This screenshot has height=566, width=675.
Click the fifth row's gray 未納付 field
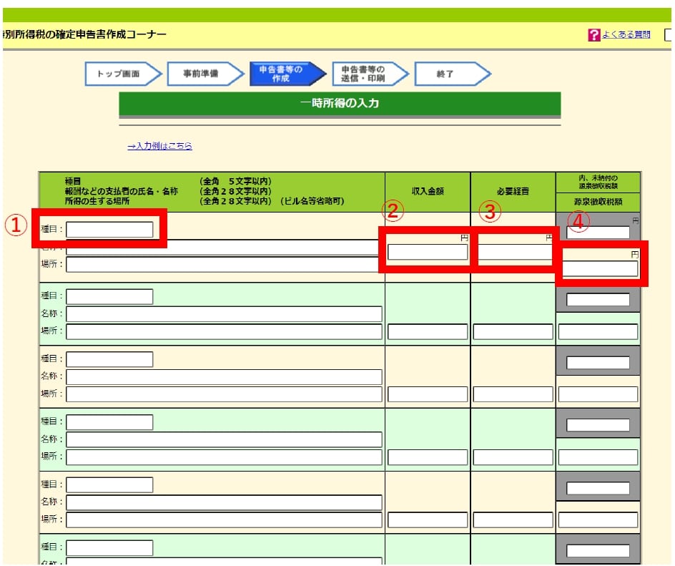point(598,488)
